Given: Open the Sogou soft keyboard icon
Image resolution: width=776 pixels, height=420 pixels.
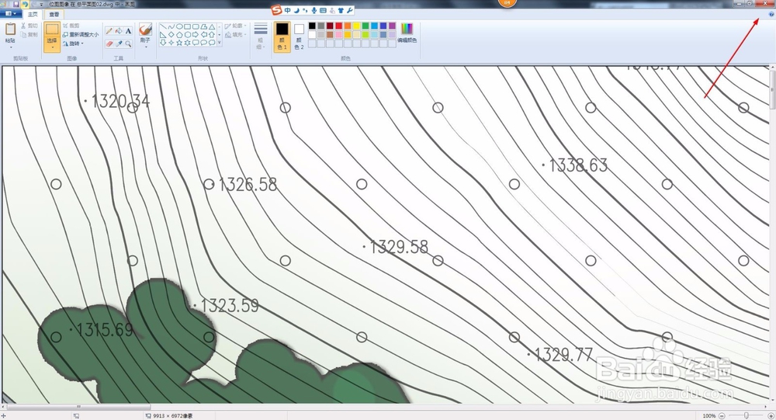Looking at the screenshot, I should click(323, 10).
